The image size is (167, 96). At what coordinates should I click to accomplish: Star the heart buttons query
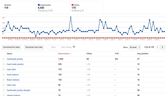4,75
